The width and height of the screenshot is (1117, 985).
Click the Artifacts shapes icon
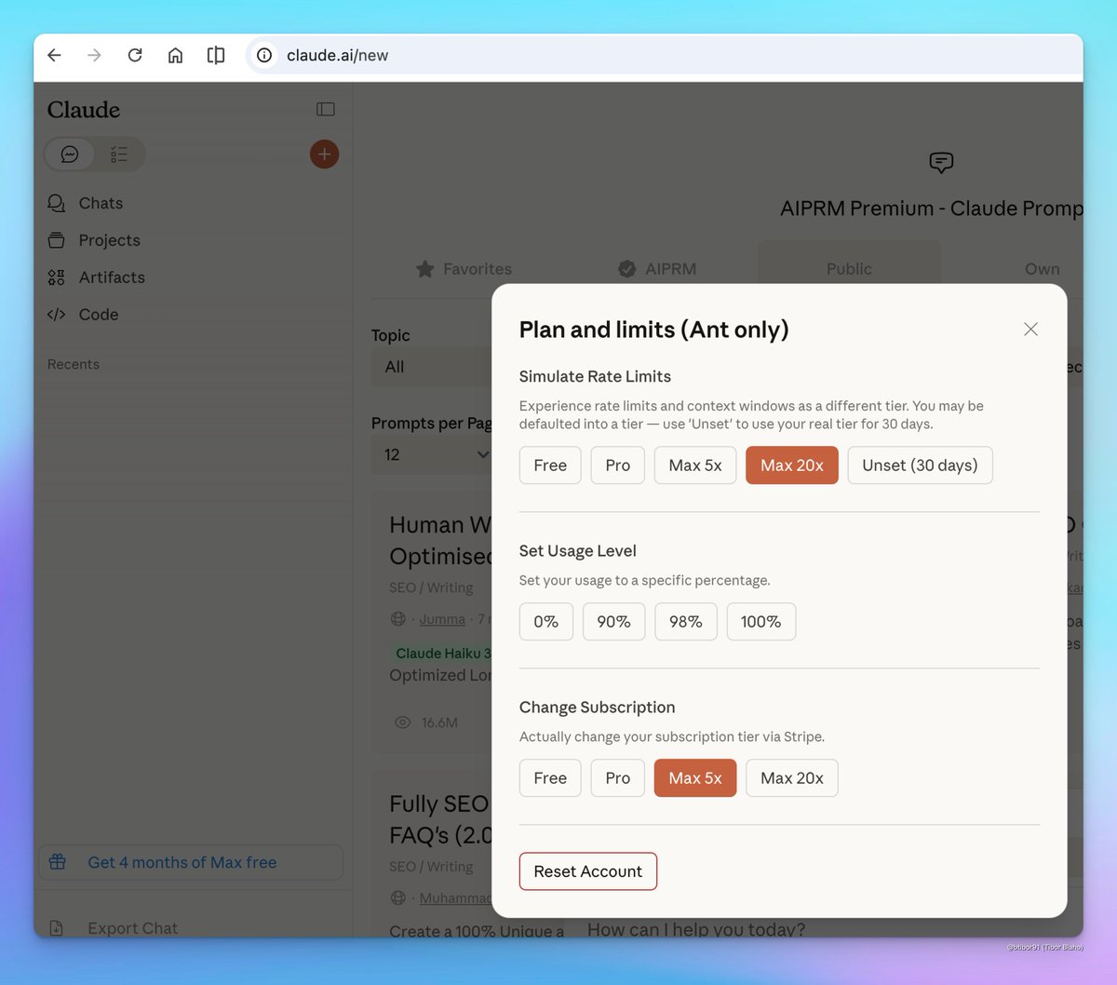(x=57, y=277)
